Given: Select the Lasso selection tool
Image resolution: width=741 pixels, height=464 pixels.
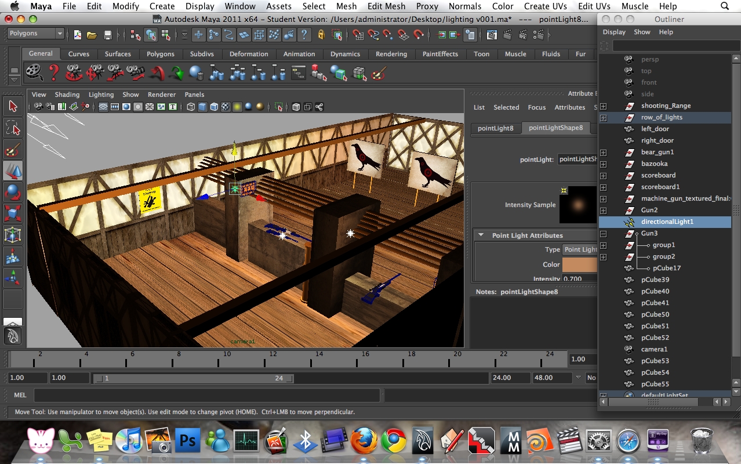Looking at the screenshot, I should pyautogui.click(x=13, y=128).
